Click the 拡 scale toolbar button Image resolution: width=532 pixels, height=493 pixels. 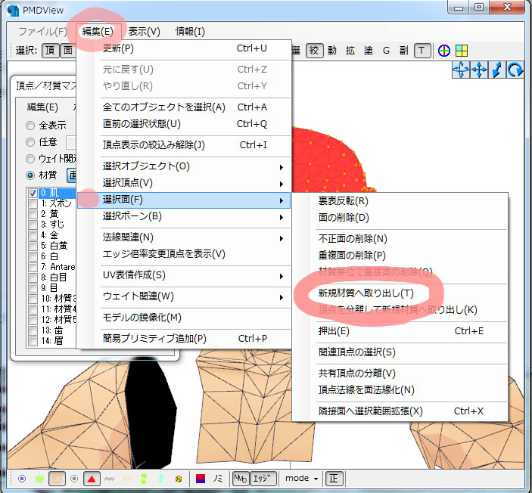click(350, 51)
